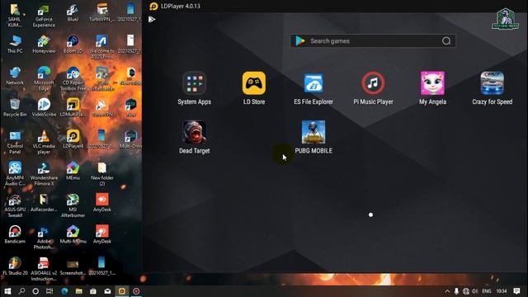Viewport: 528px width, 297px height.
Task: Open Microsoft Store from taskbar
Action: (93, 291)
